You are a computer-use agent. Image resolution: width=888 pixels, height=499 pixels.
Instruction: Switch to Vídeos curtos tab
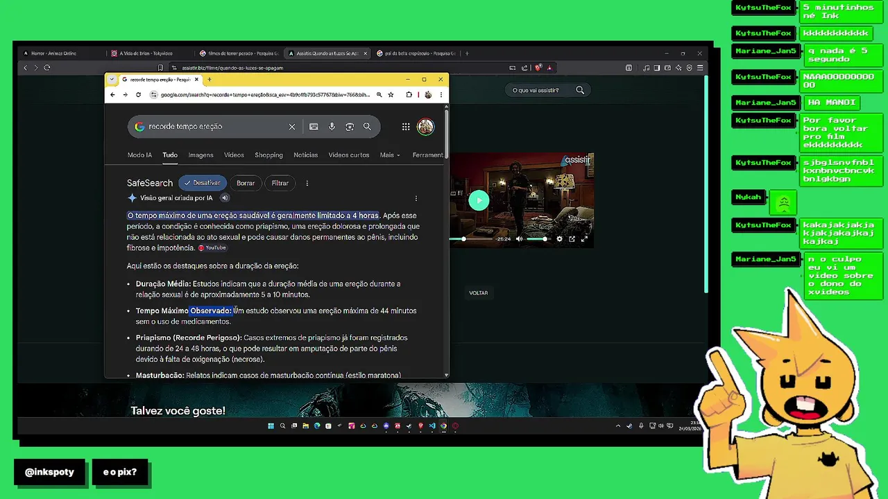point(349,155)
